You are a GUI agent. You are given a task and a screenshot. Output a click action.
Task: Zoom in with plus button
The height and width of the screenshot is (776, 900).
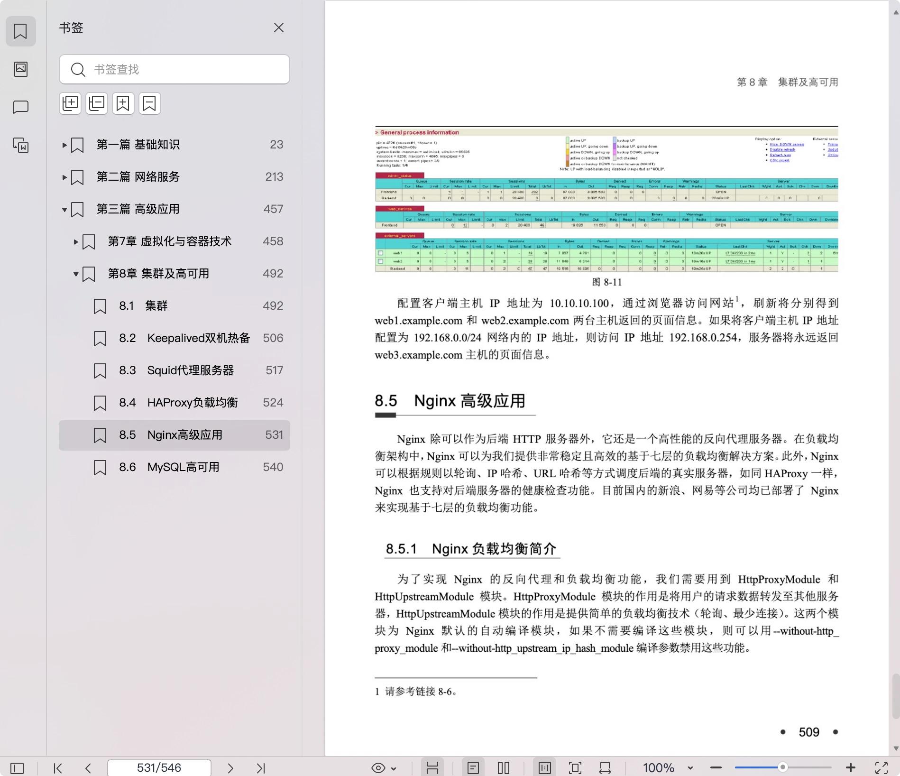pyautogui.click(x=851, y=767)
